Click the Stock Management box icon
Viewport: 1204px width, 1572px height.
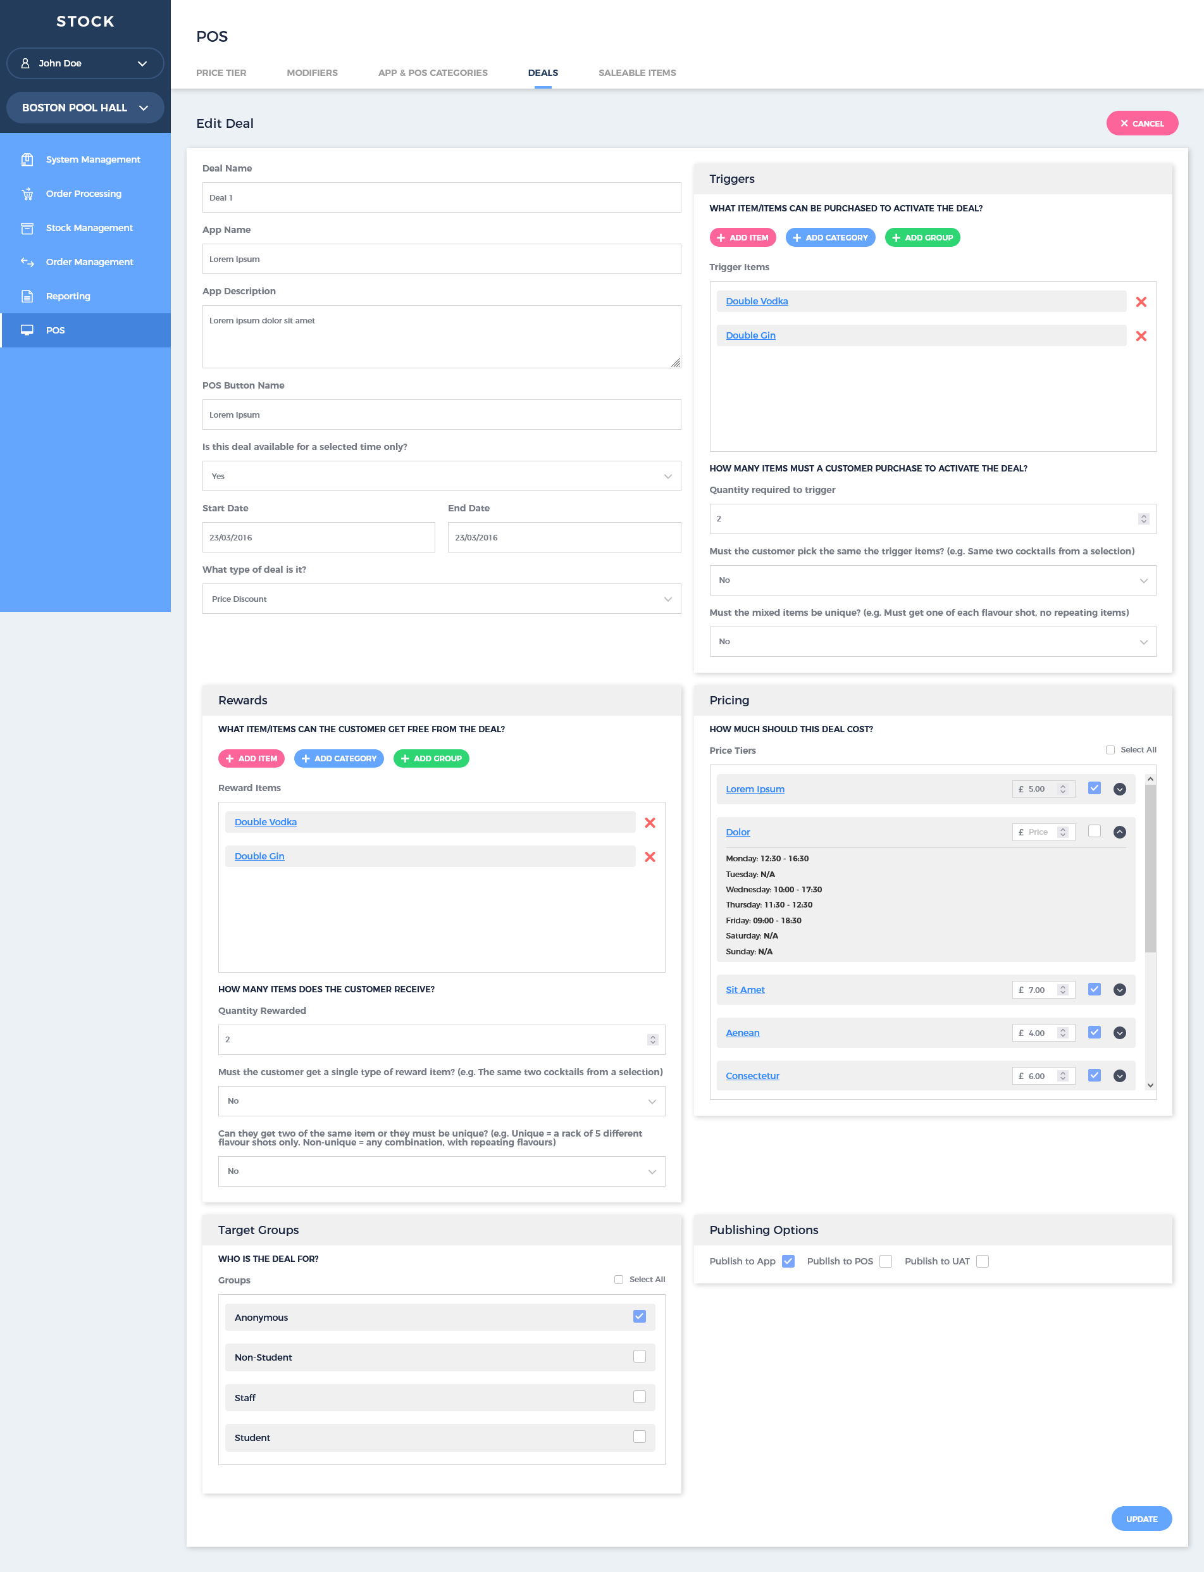(27, 228)
